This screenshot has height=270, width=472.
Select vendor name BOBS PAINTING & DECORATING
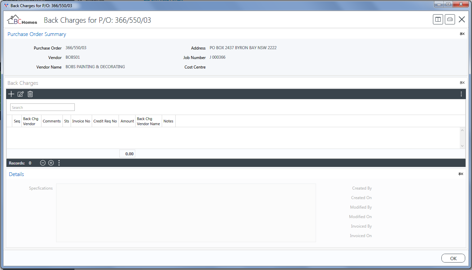point(95,67)
